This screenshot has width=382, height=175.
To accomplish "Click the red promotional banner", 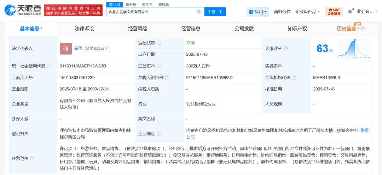I will click(x=73, y=10).
